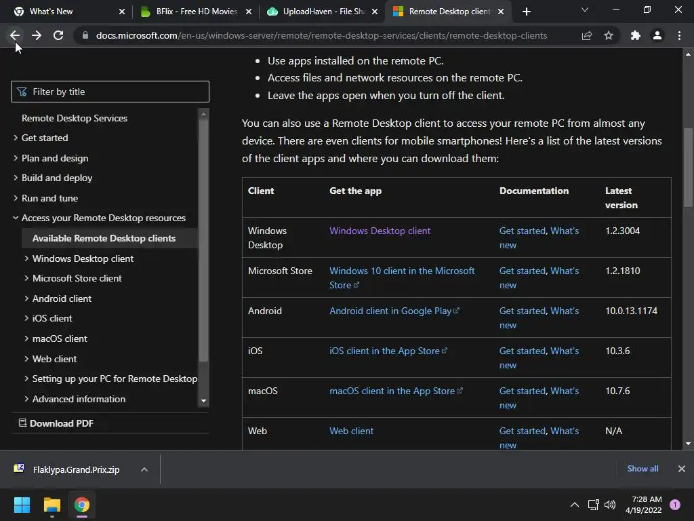Open Get started link in Windows Desktop row
This screenshot has height=521, width=694.
pyautogui.click(x=523, y=231)
